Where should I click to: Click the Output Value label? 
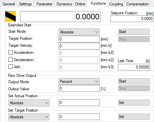click(x=19, y=89)
